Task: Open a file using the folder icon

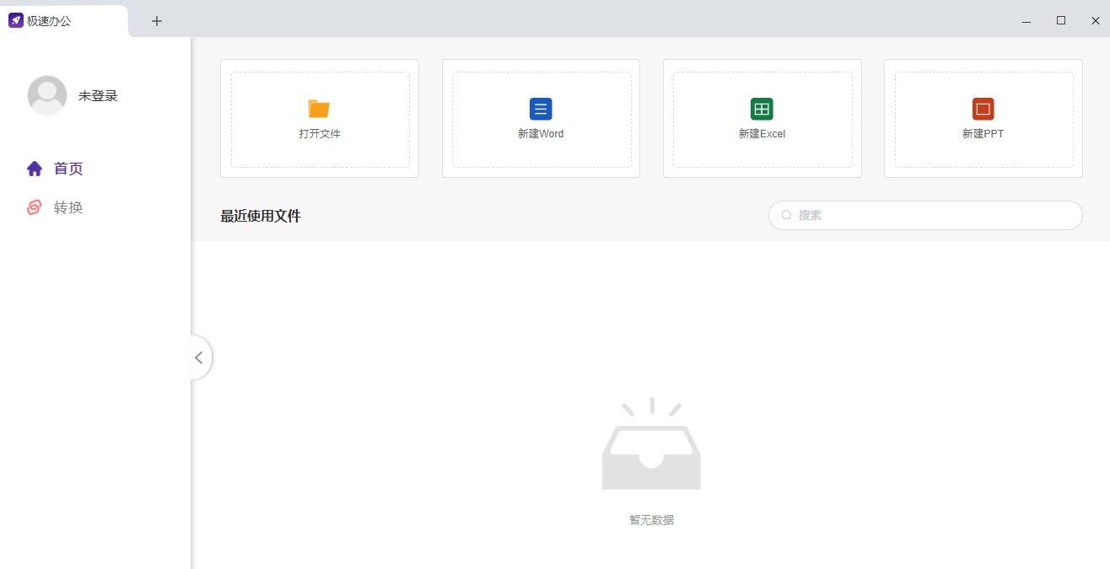Action: [x=319, y=108]
